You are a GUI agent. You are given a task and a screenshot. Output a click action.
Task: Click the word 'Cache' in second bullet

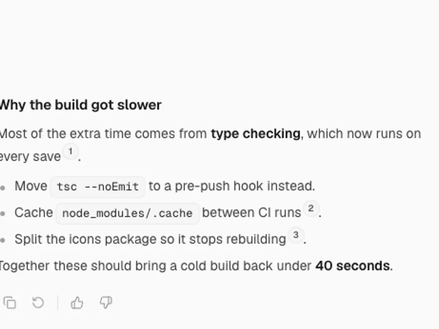[x=34, y=213]
